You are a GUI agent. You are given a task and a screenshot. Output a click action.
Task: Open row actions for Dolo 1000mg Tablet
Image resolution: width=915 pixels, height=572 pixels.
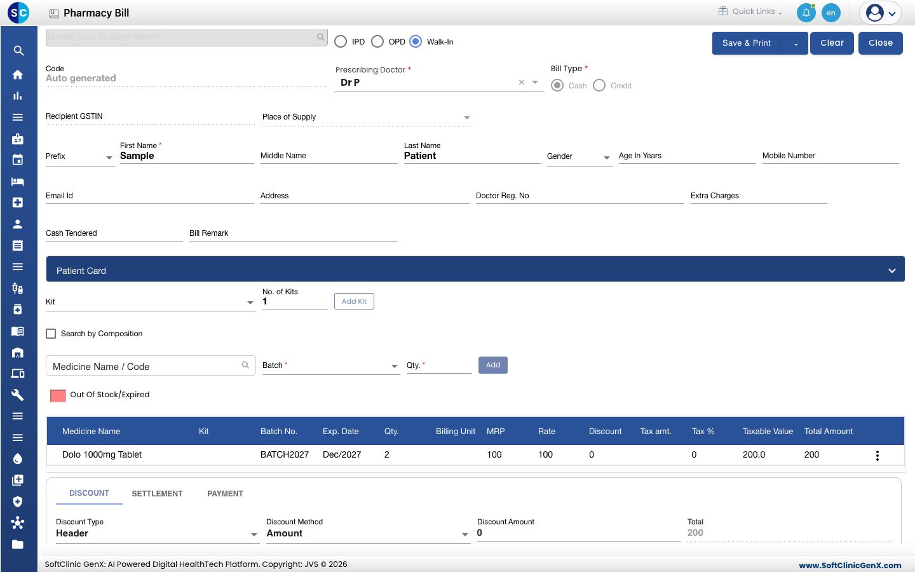click(878, 455)
